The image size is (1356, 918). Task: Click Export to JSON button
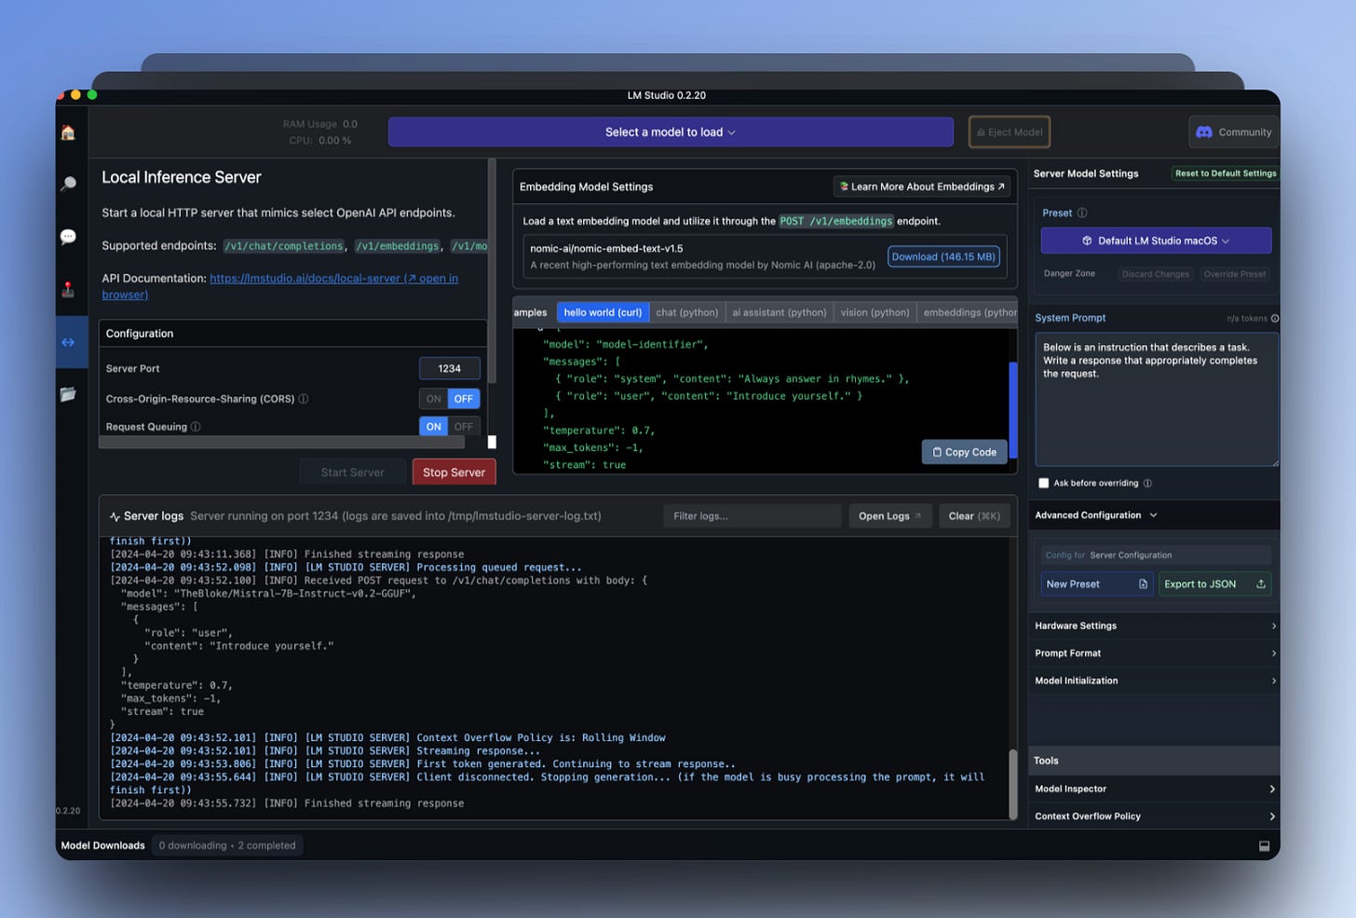1214,584
